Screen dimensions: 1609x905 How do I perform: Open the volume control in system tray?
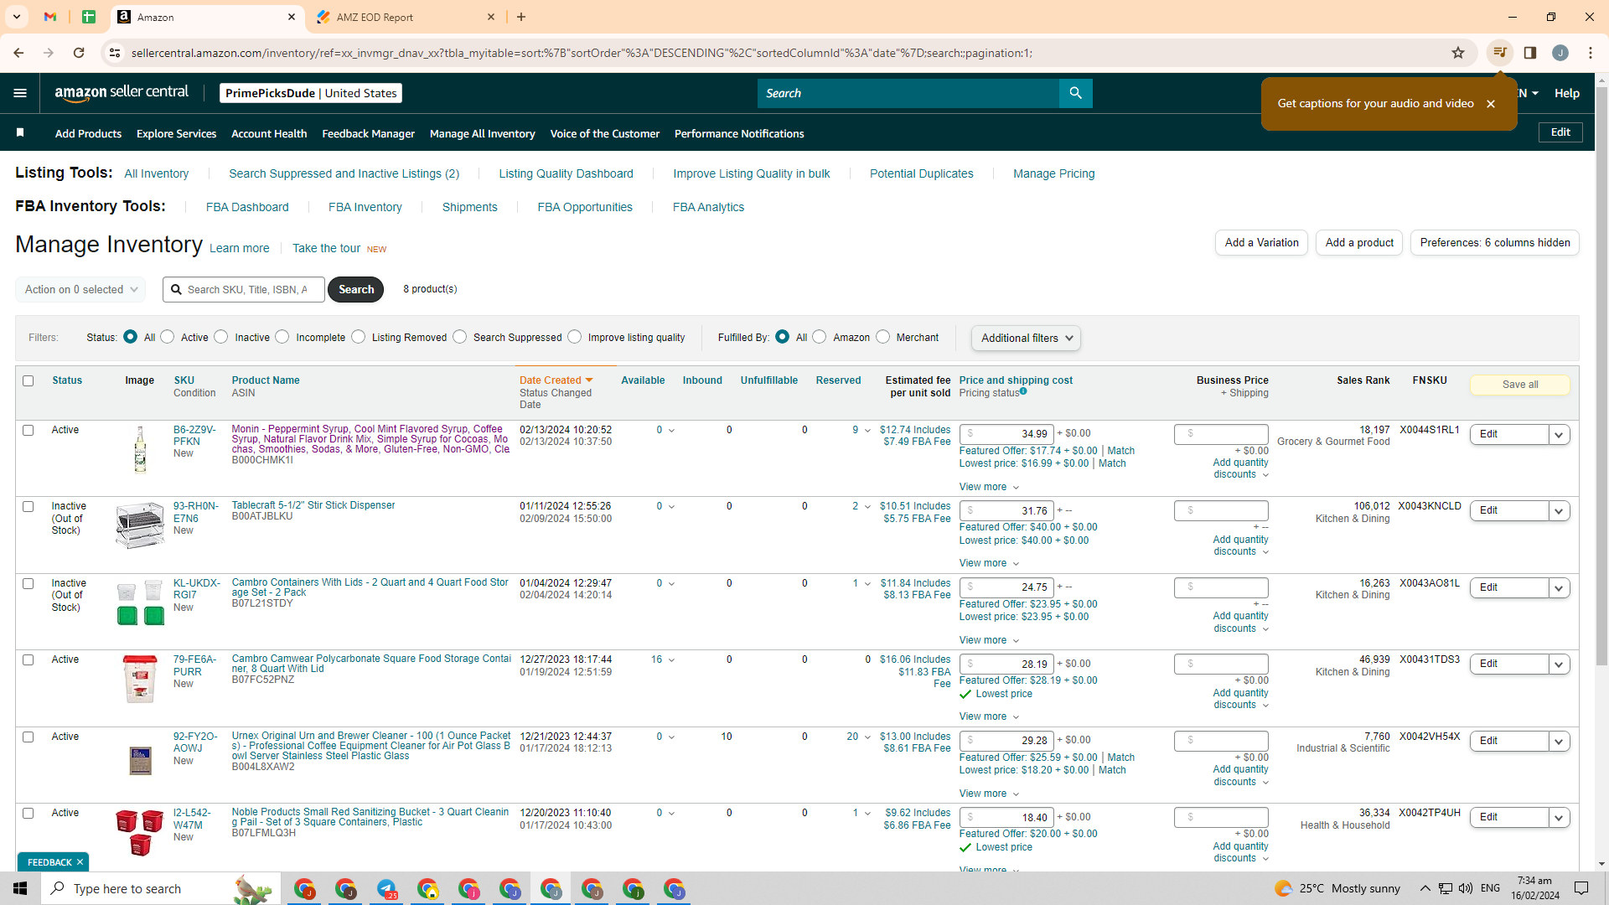pos(1466,888)
